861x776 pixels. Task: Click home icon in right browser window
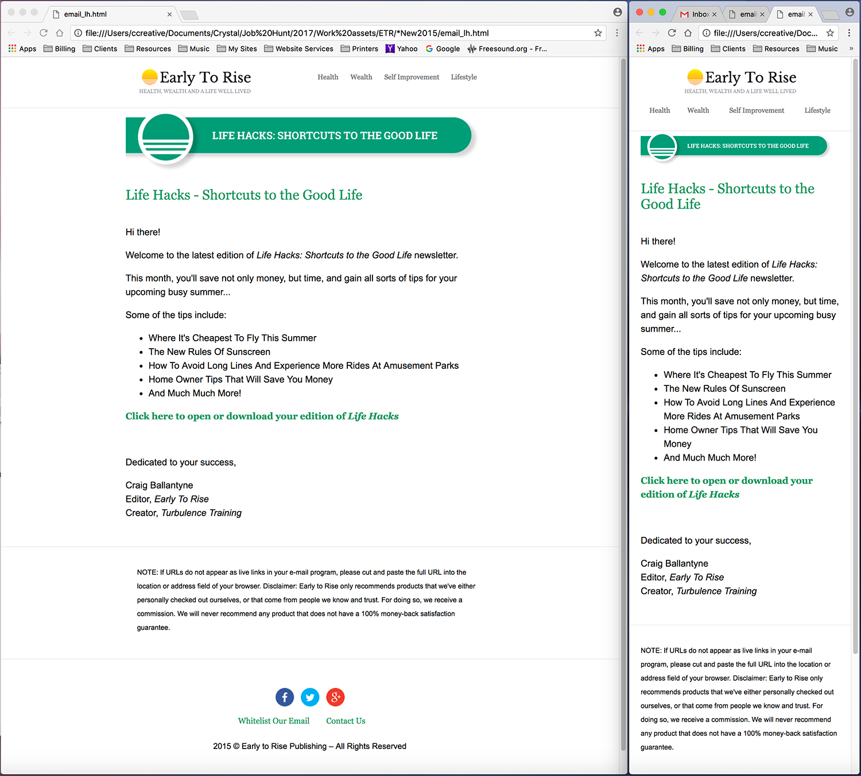[688, 33]
